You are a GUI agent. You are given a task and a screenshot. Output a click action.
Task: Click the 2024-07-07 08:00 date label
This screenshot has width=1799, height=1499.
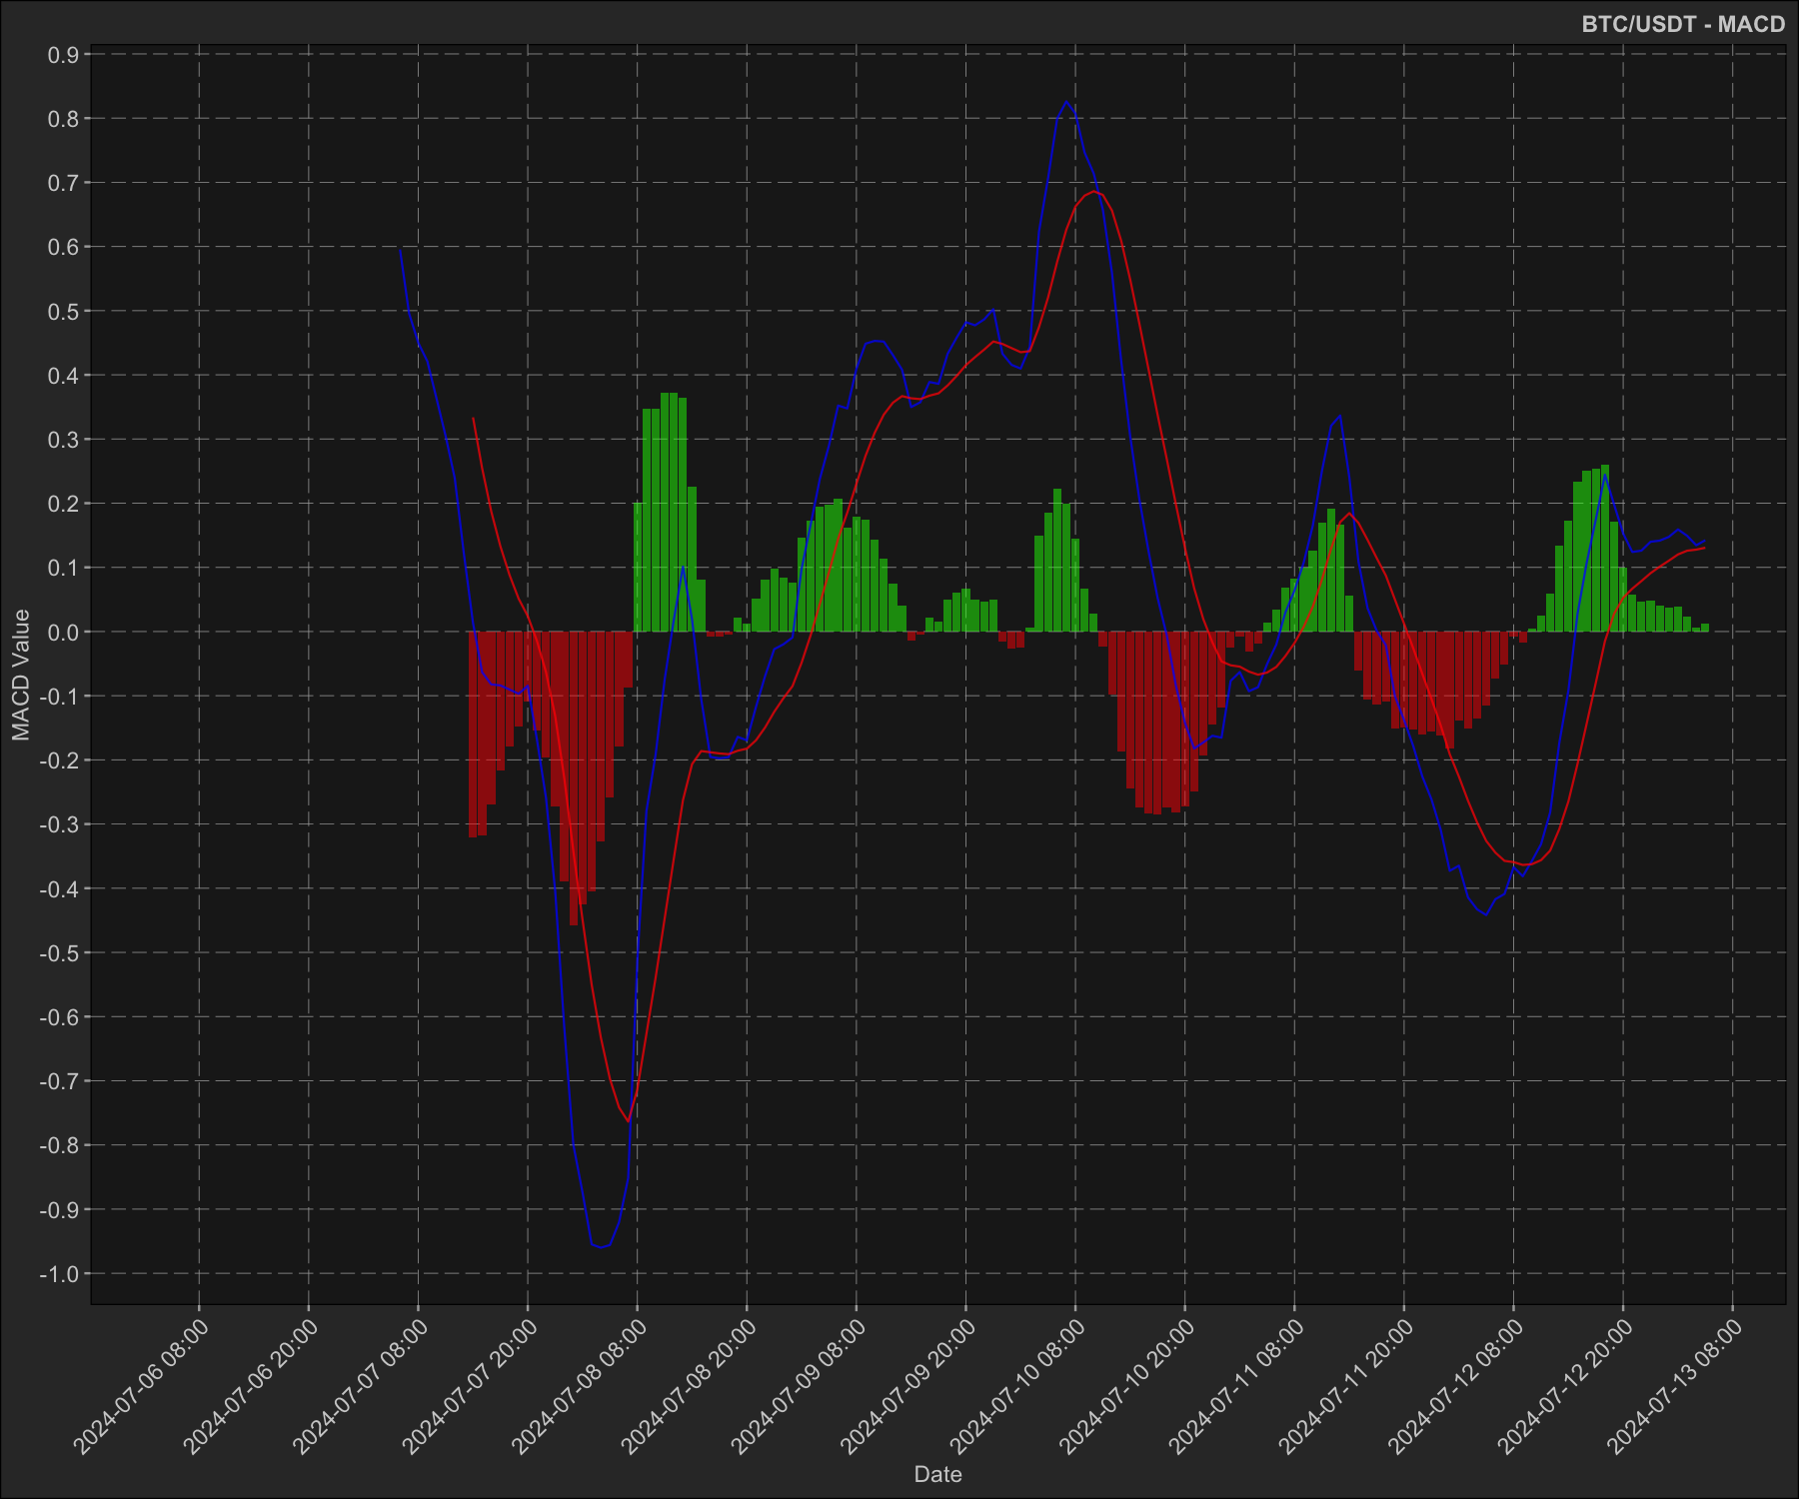coord(360,1387)
